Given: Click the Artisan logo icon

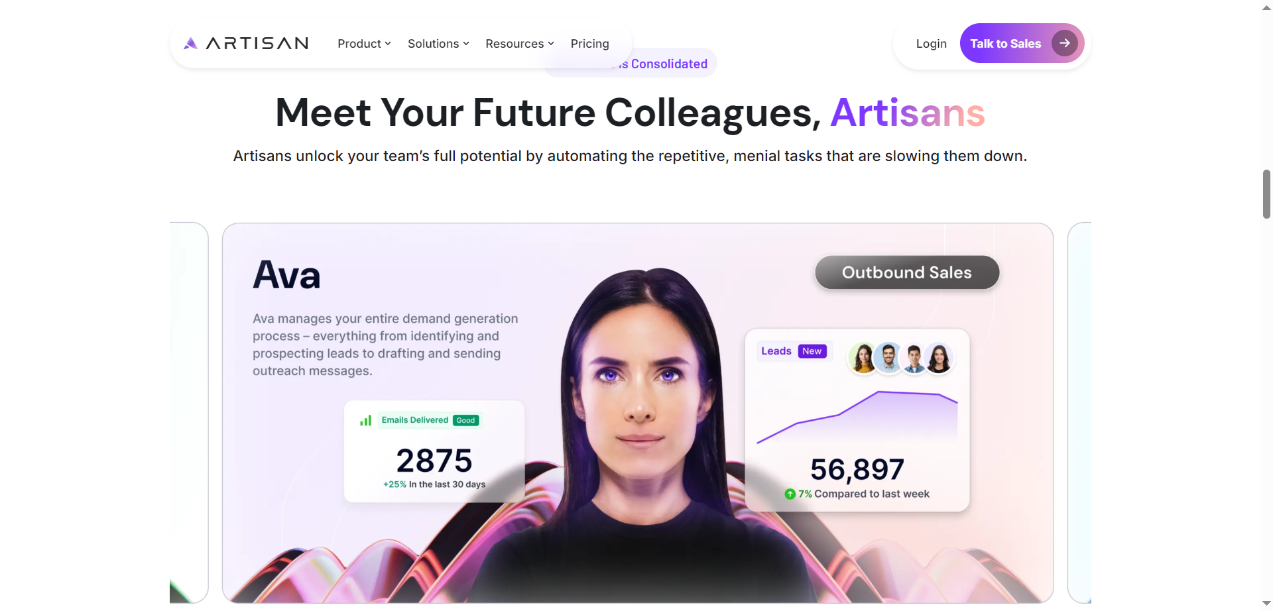Looking at the screenshot, I should [x=190, y=44].
